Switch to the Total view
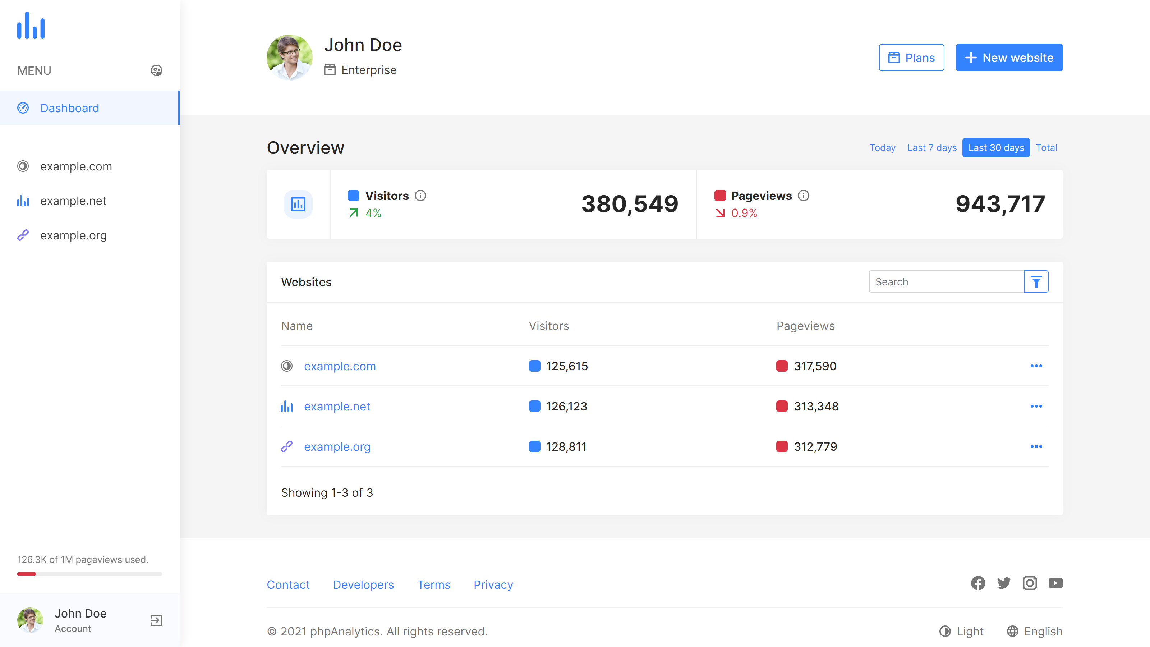The width and height of the screenshot is (1150, 647). 1046,147
